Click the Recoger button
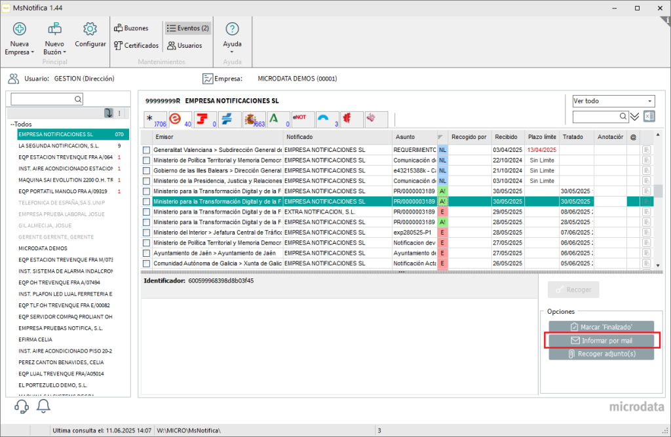671x437 pixels. point(573,290)
